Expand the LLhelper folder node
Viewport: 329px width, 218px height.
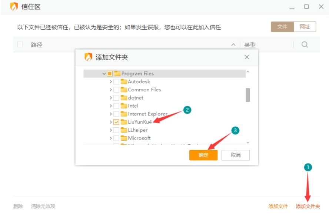[110, 130]
